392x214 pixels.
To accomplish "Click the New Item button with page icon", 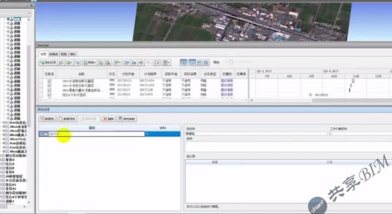I will click(x=67, y=119).
